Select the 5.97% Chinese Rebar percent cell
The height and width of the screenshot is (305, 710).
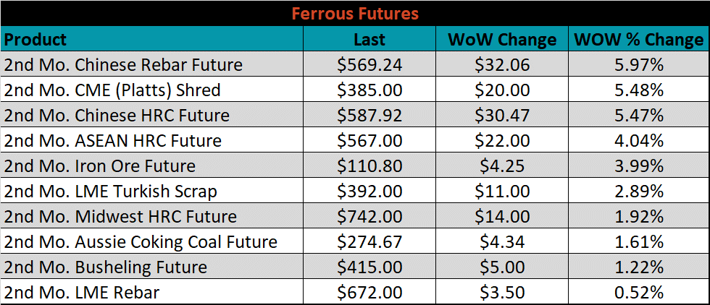639,64
